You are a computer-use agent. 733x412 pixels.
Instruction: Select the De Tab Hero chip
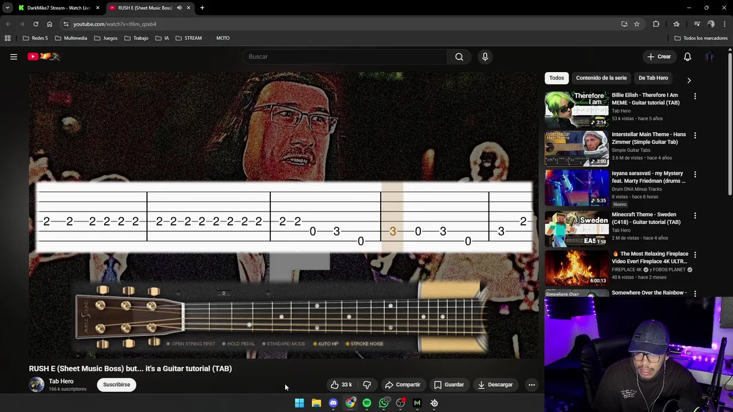653,78
